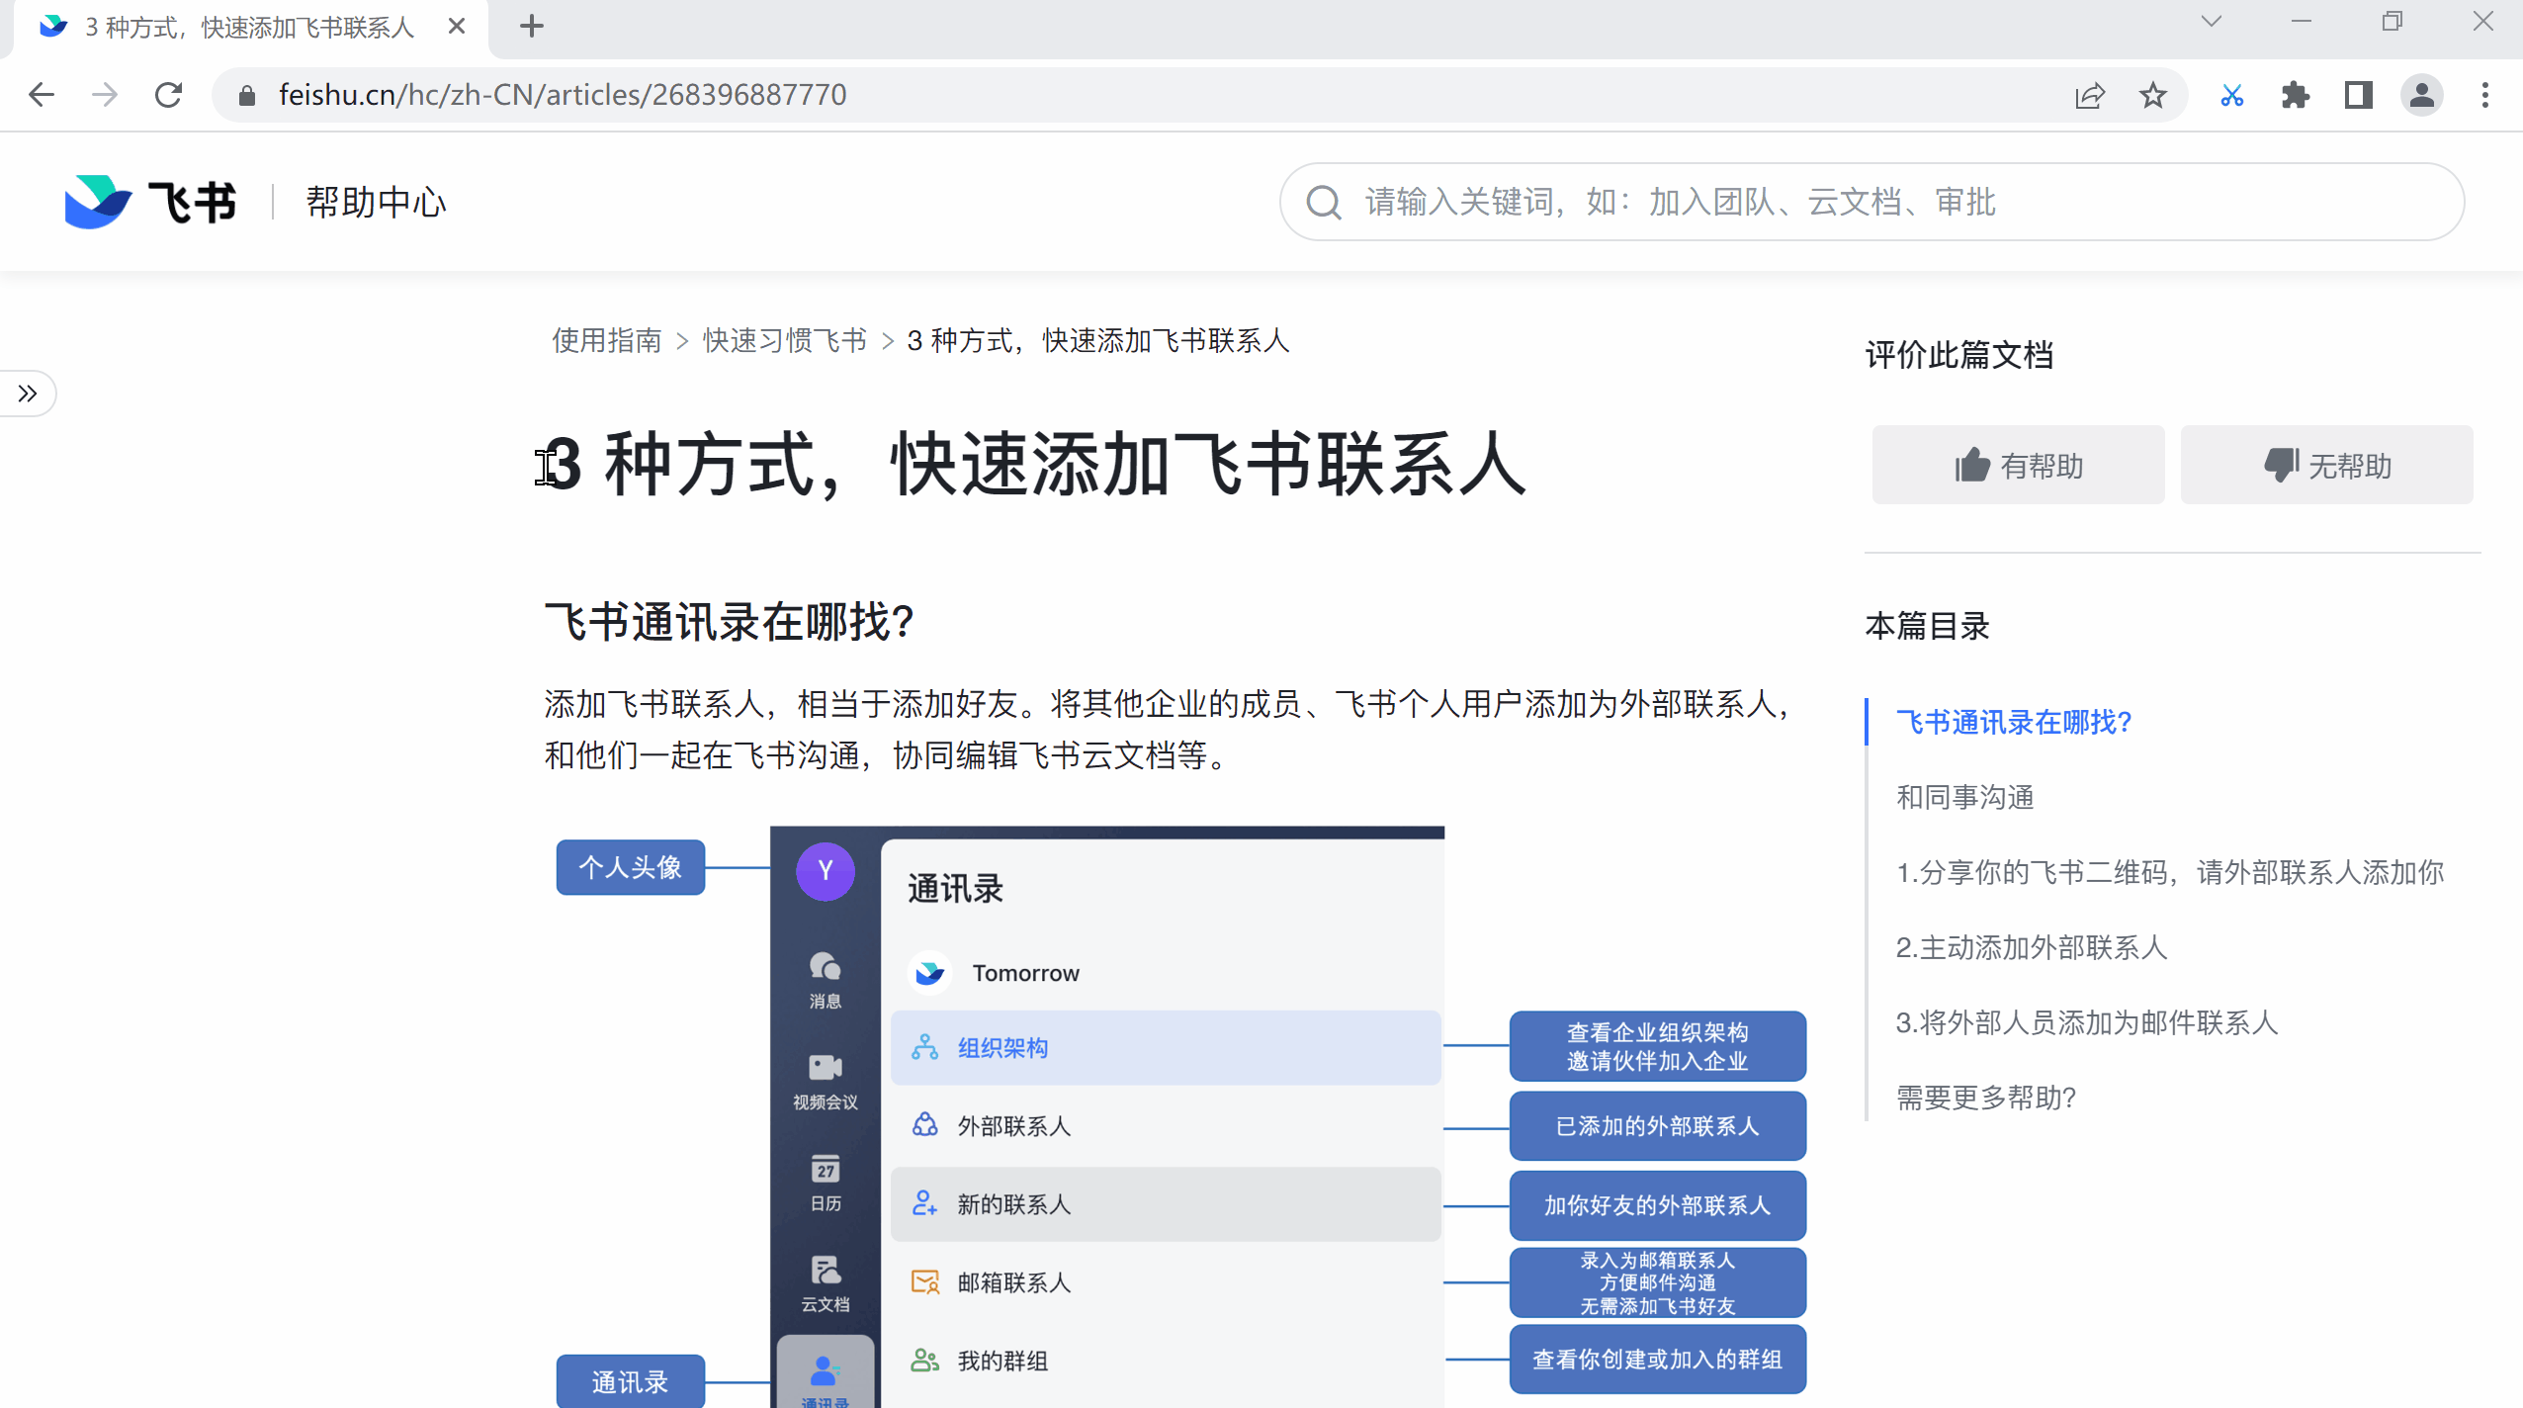This screenshot has width=2523, height=1408.
Task: Jump to 飞书通讯录在哪找? section
Action: [2013, 722]
